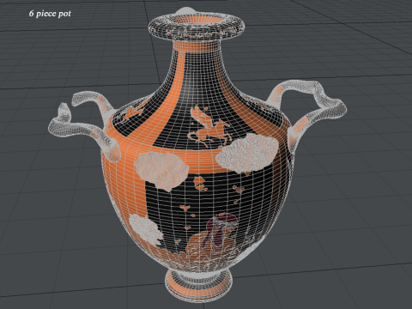412x309 pixels.
Task: Select the winged Pegasus figure on the pot
Action: [x=209, y=126]
